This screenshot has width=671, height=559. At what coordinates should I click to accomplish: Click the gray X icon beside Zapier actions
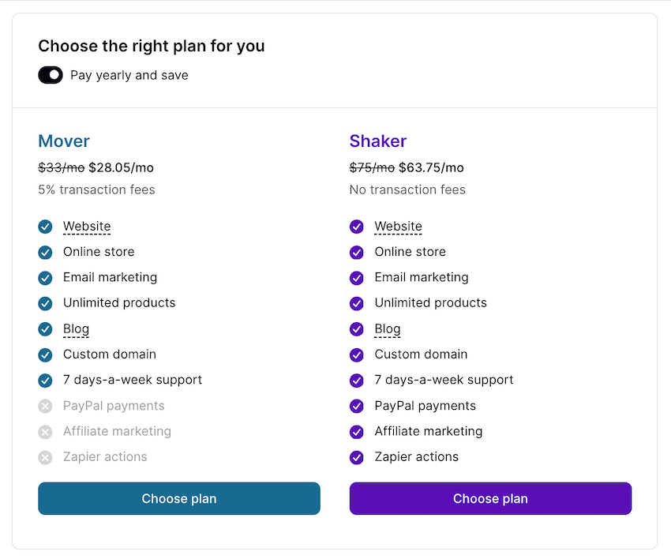[46, 457]
